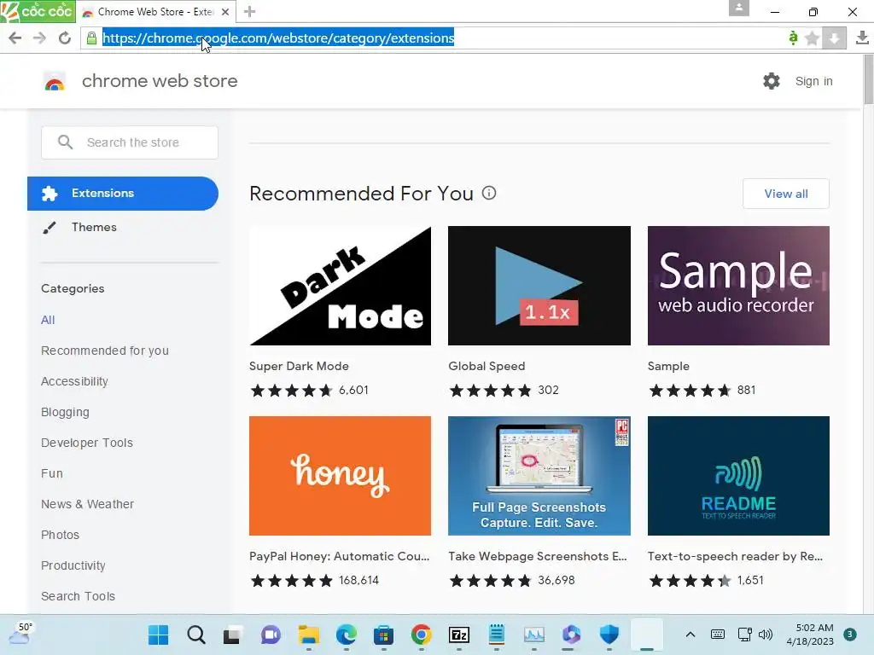Go back to previous page
Screen dimensions: 874x655
15,38
